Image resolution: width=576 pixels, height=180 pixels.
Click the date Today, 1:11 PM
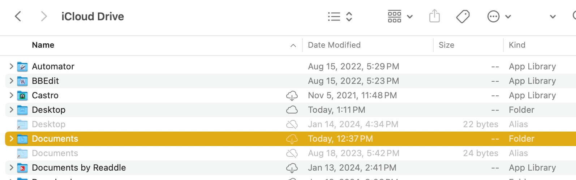(x=336, y=110)
